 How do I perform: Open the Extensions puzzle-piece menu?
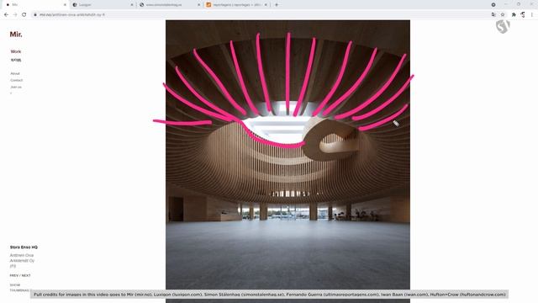514,15
